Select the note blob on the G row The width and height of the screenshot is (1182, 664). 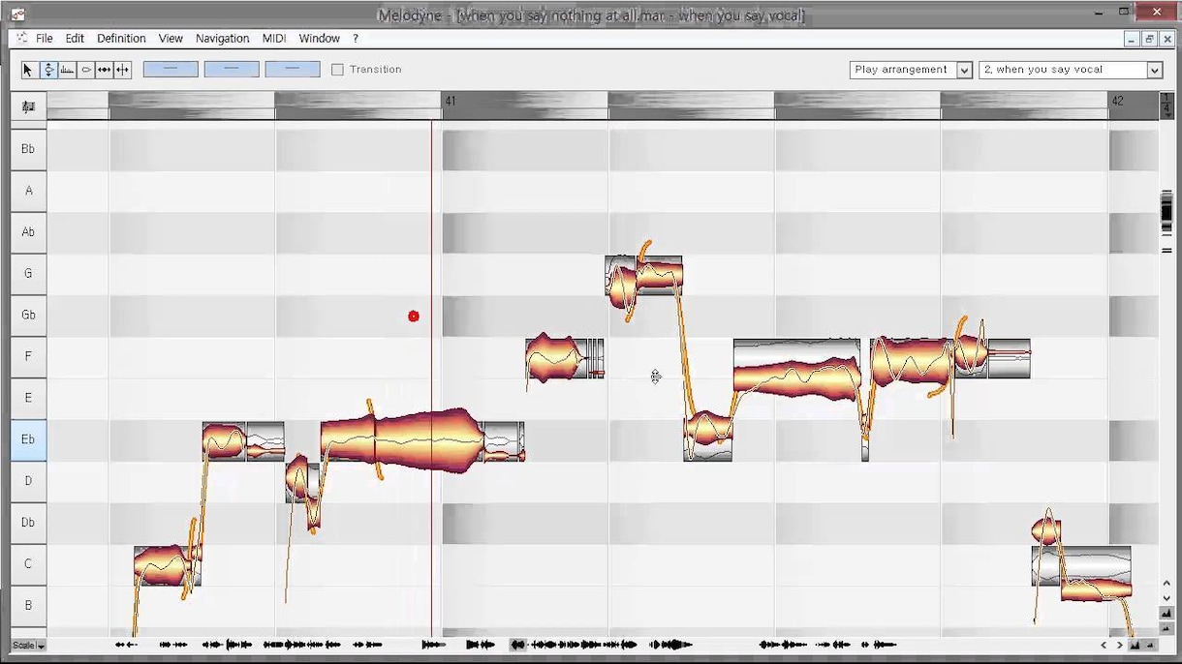tap(643, 276)
